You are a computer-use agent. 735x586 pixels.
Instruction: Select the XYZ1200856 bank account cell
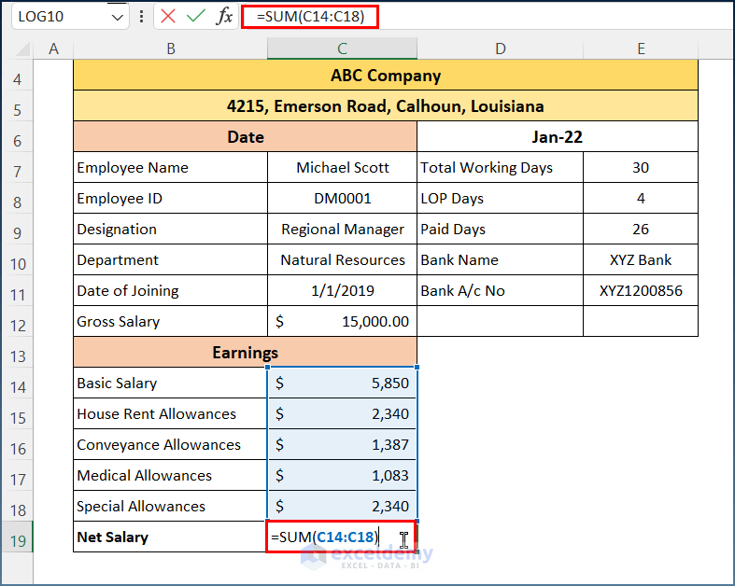pos(641,291)
